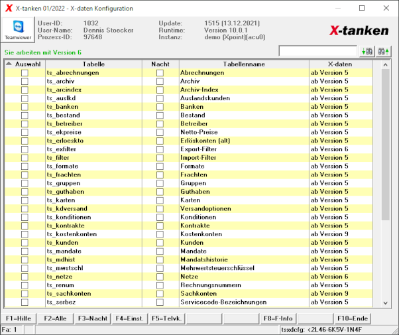
Task: Open settings with F4=Einst. button
Action: tap(129, 318)
